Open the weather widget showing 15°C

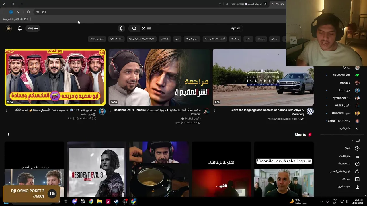point(298,201)
